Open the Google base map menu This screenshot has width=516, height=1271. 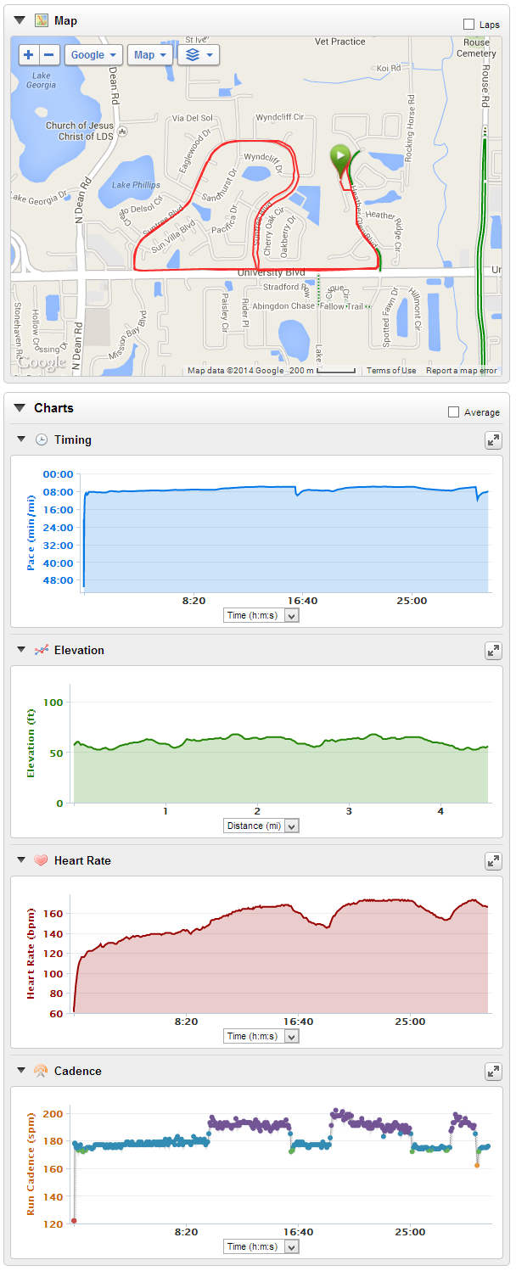point(93,53)
